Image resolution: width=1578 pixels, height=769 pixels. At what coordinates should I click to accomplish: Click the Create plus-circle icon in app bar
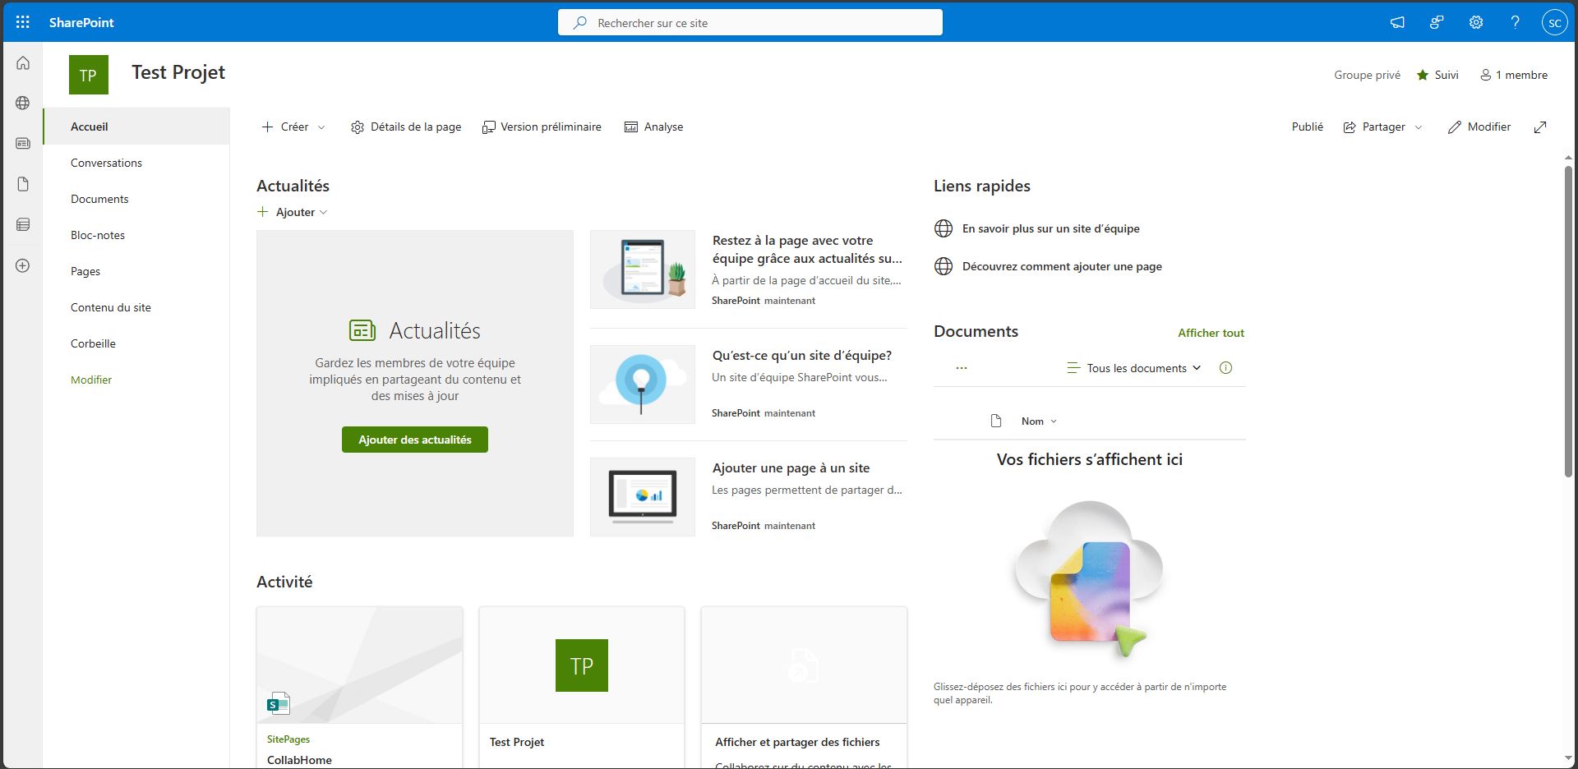click(23, 265)
